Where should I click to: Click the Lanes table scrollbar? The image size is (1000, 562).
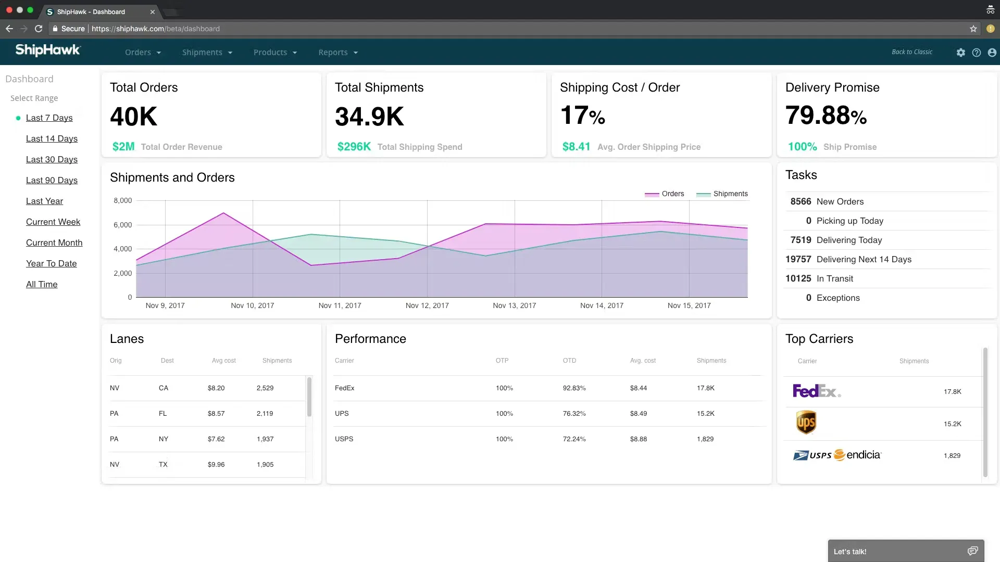coord(309,398)
